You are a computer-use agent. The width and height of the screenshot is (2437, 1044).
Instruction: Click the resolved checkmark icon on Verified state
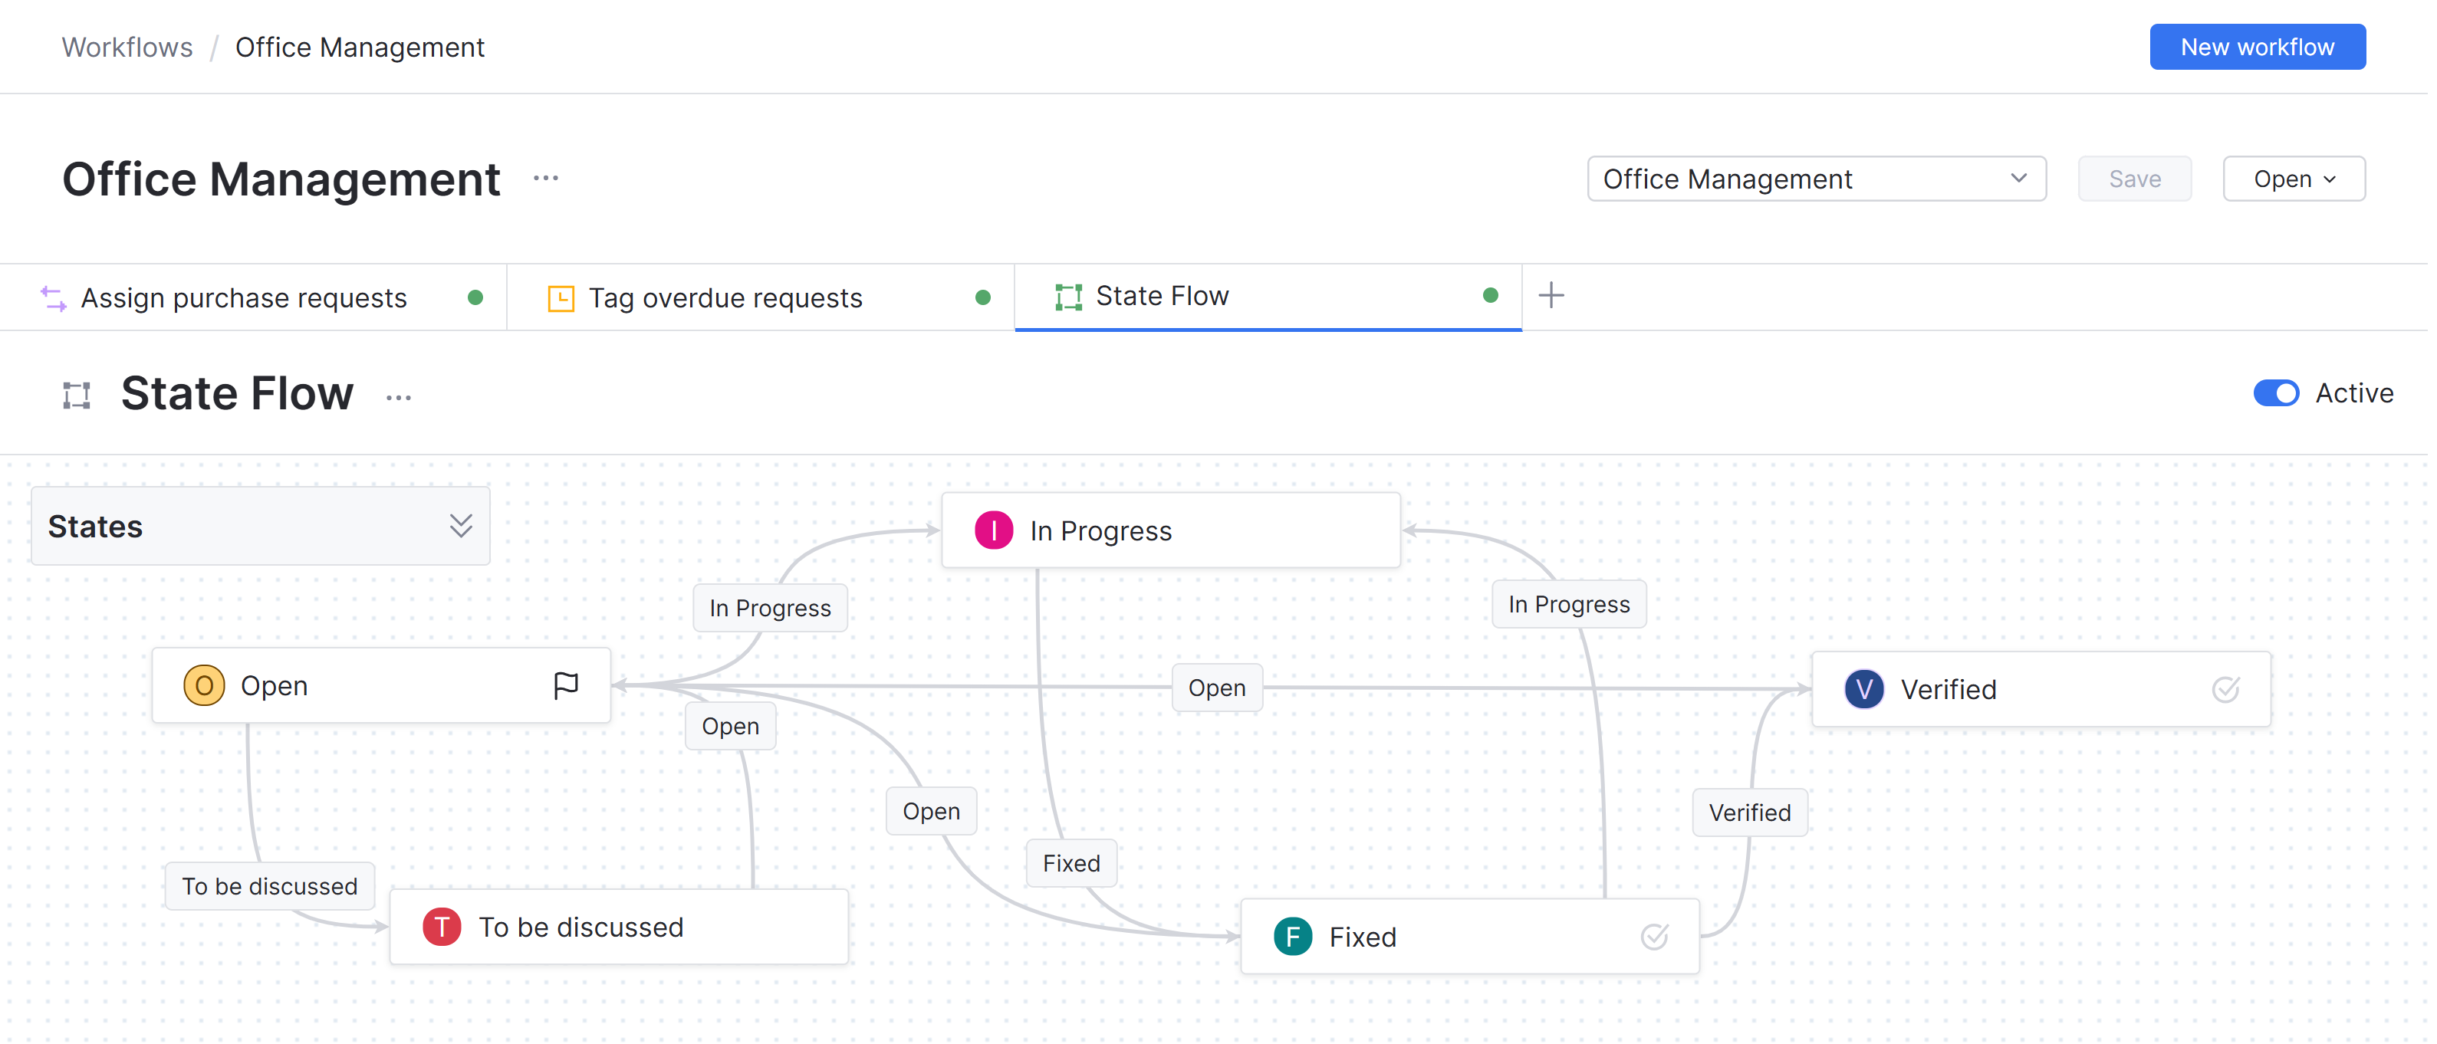(x=2225, y=689)
